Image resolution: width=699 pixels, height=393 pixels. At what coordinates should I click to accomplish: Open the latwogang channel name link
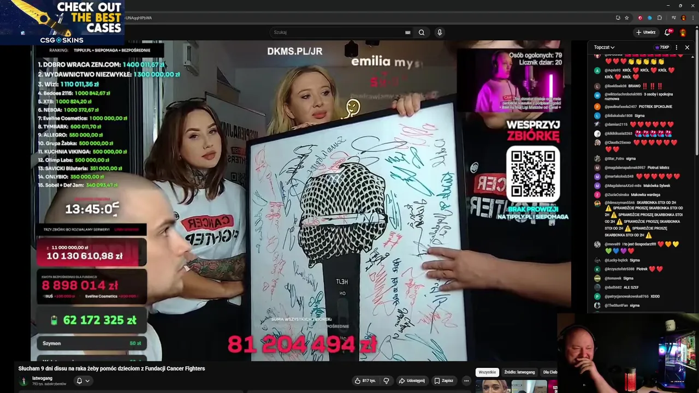(x=42, y=378)
